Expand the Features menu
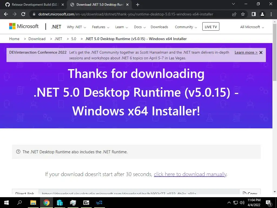 [x=101, y=27]
